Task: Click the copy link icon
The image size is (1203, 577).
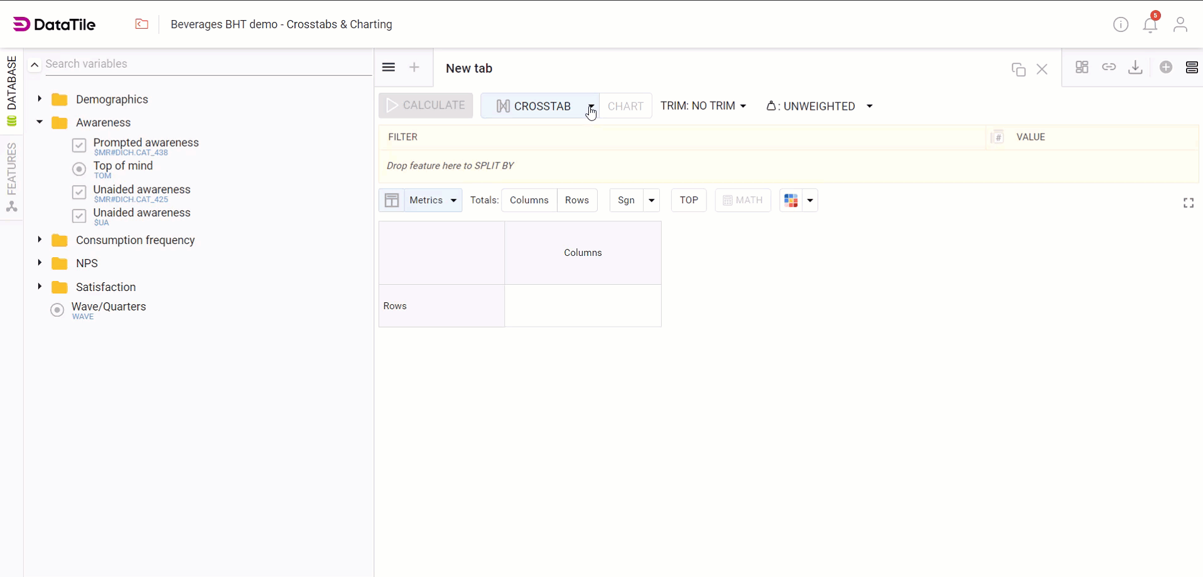Action: pos(1109,67)
